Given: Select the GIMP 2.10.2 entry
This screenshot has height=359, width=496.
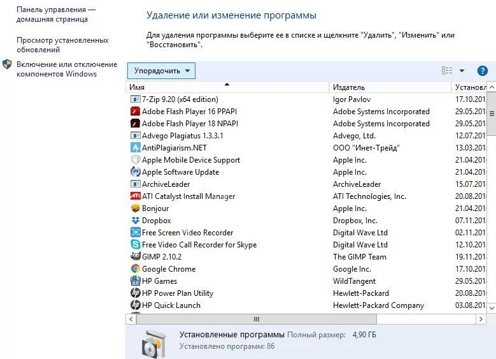Looking at the screenshot, I should [x=162, y=256].
